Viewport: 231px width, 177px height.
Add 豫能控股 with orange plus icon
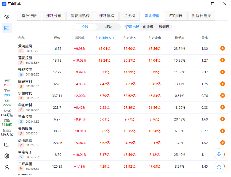[222, 72]
